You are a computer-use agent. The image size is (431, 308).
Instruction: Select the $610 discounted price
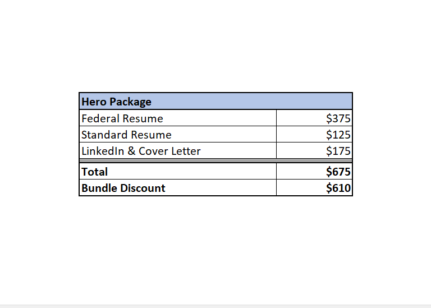pyautogui.click(x=338, y=188)
